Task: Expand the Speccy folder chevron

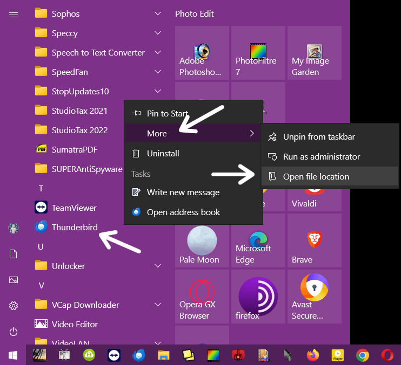Action: (x=158, y=33)
